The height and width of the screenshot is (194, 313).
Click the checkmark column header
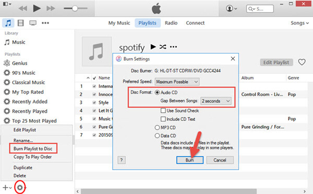pos(94,78)
